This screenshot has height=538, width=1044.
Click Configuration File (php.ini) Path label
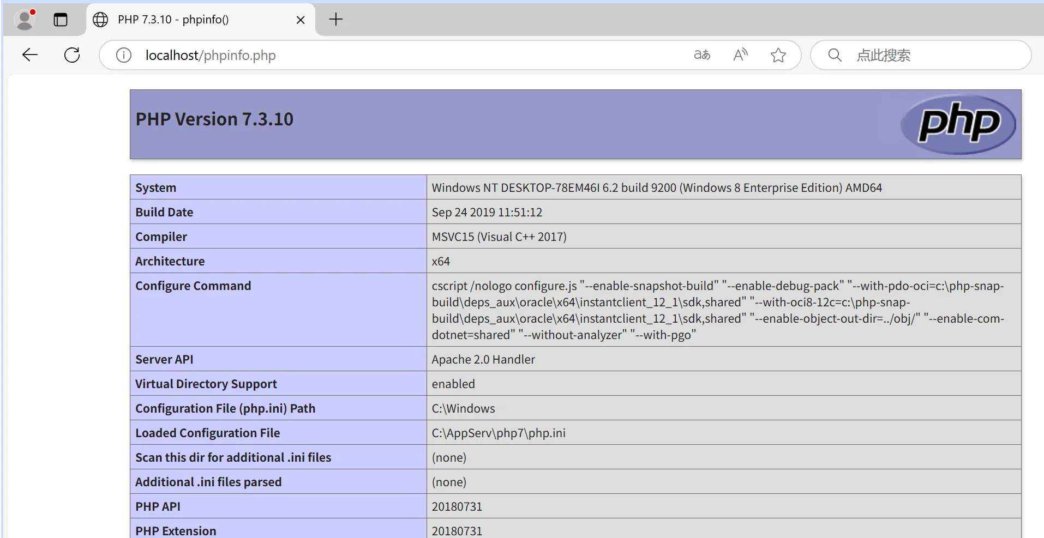click(x=225, y=408)
